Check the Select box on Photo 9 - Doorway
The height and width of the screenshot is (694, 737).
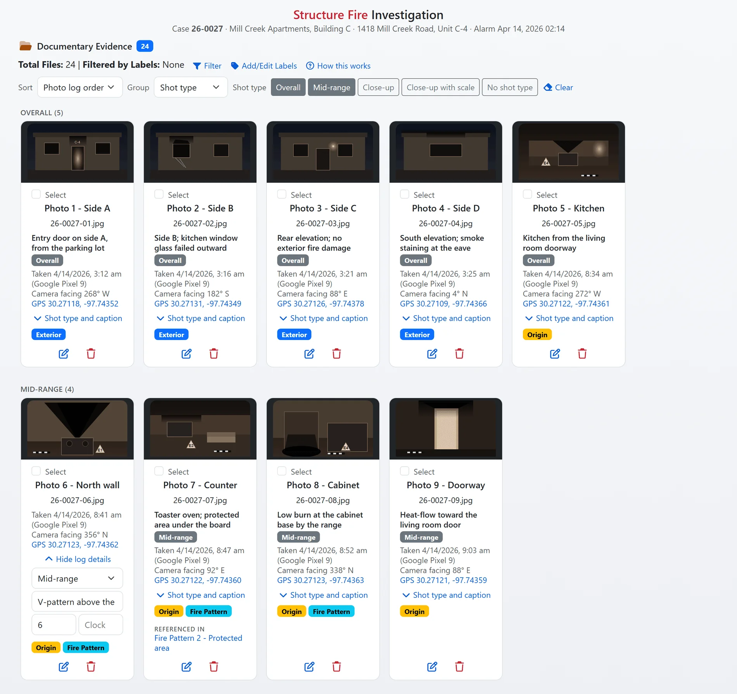click(x=405, y=471)
